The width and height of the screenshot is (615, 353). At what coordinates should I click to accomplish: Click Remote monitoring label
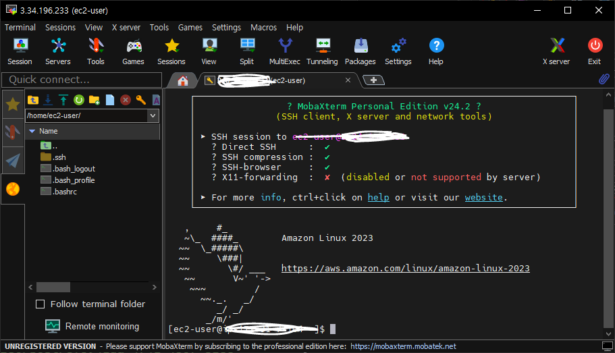coord(102,326)
